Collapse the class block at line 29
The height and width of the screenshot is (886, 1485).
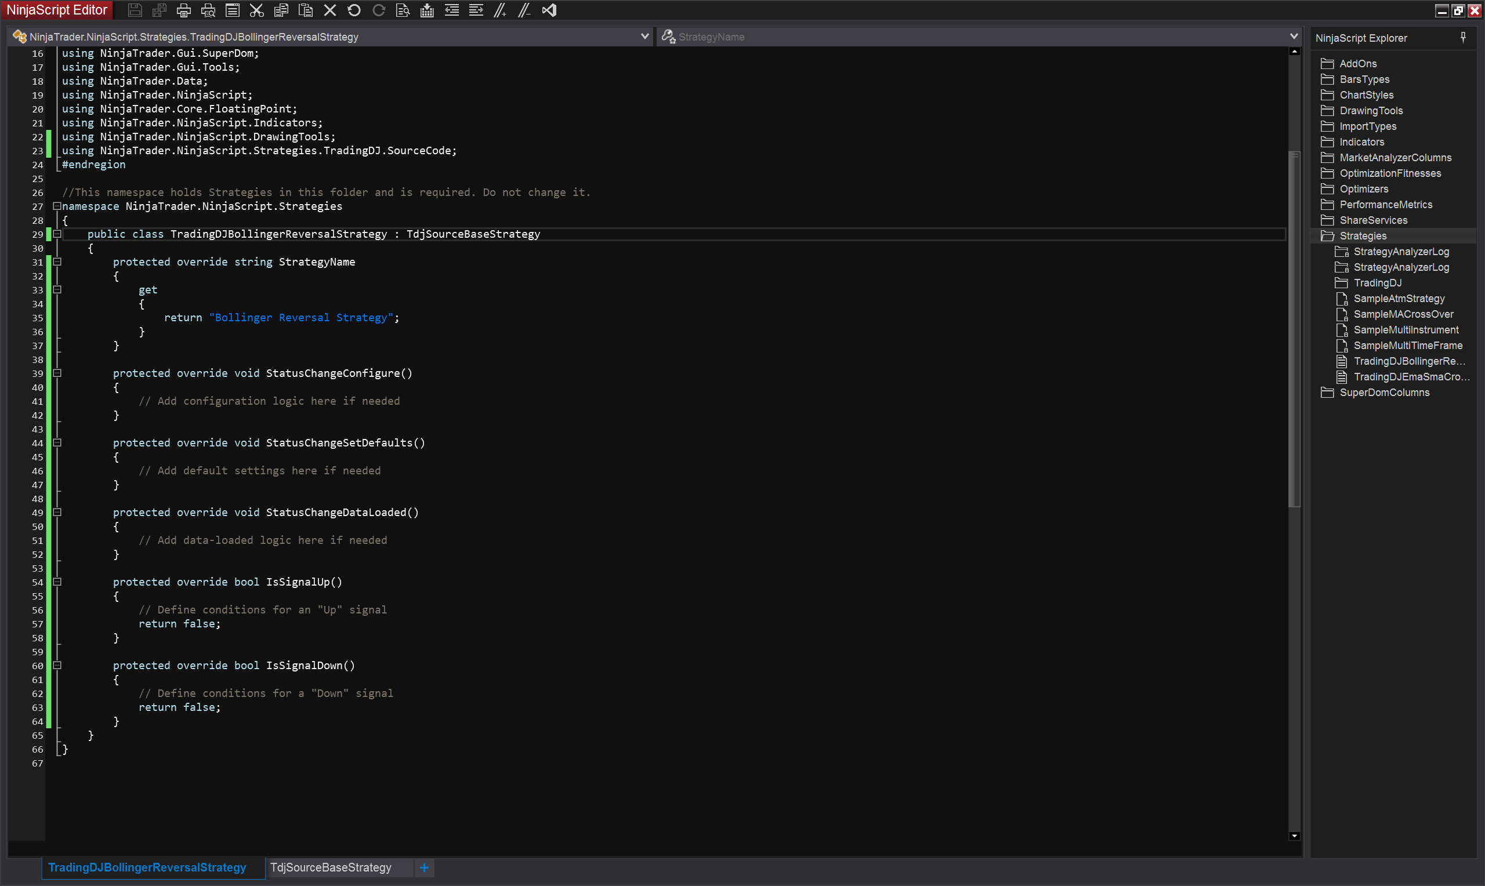point(57,234)
